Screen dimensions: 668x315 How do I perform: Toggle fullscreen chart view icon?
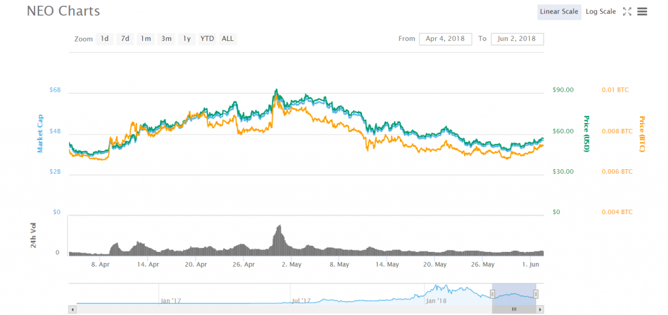pos(627,12)
